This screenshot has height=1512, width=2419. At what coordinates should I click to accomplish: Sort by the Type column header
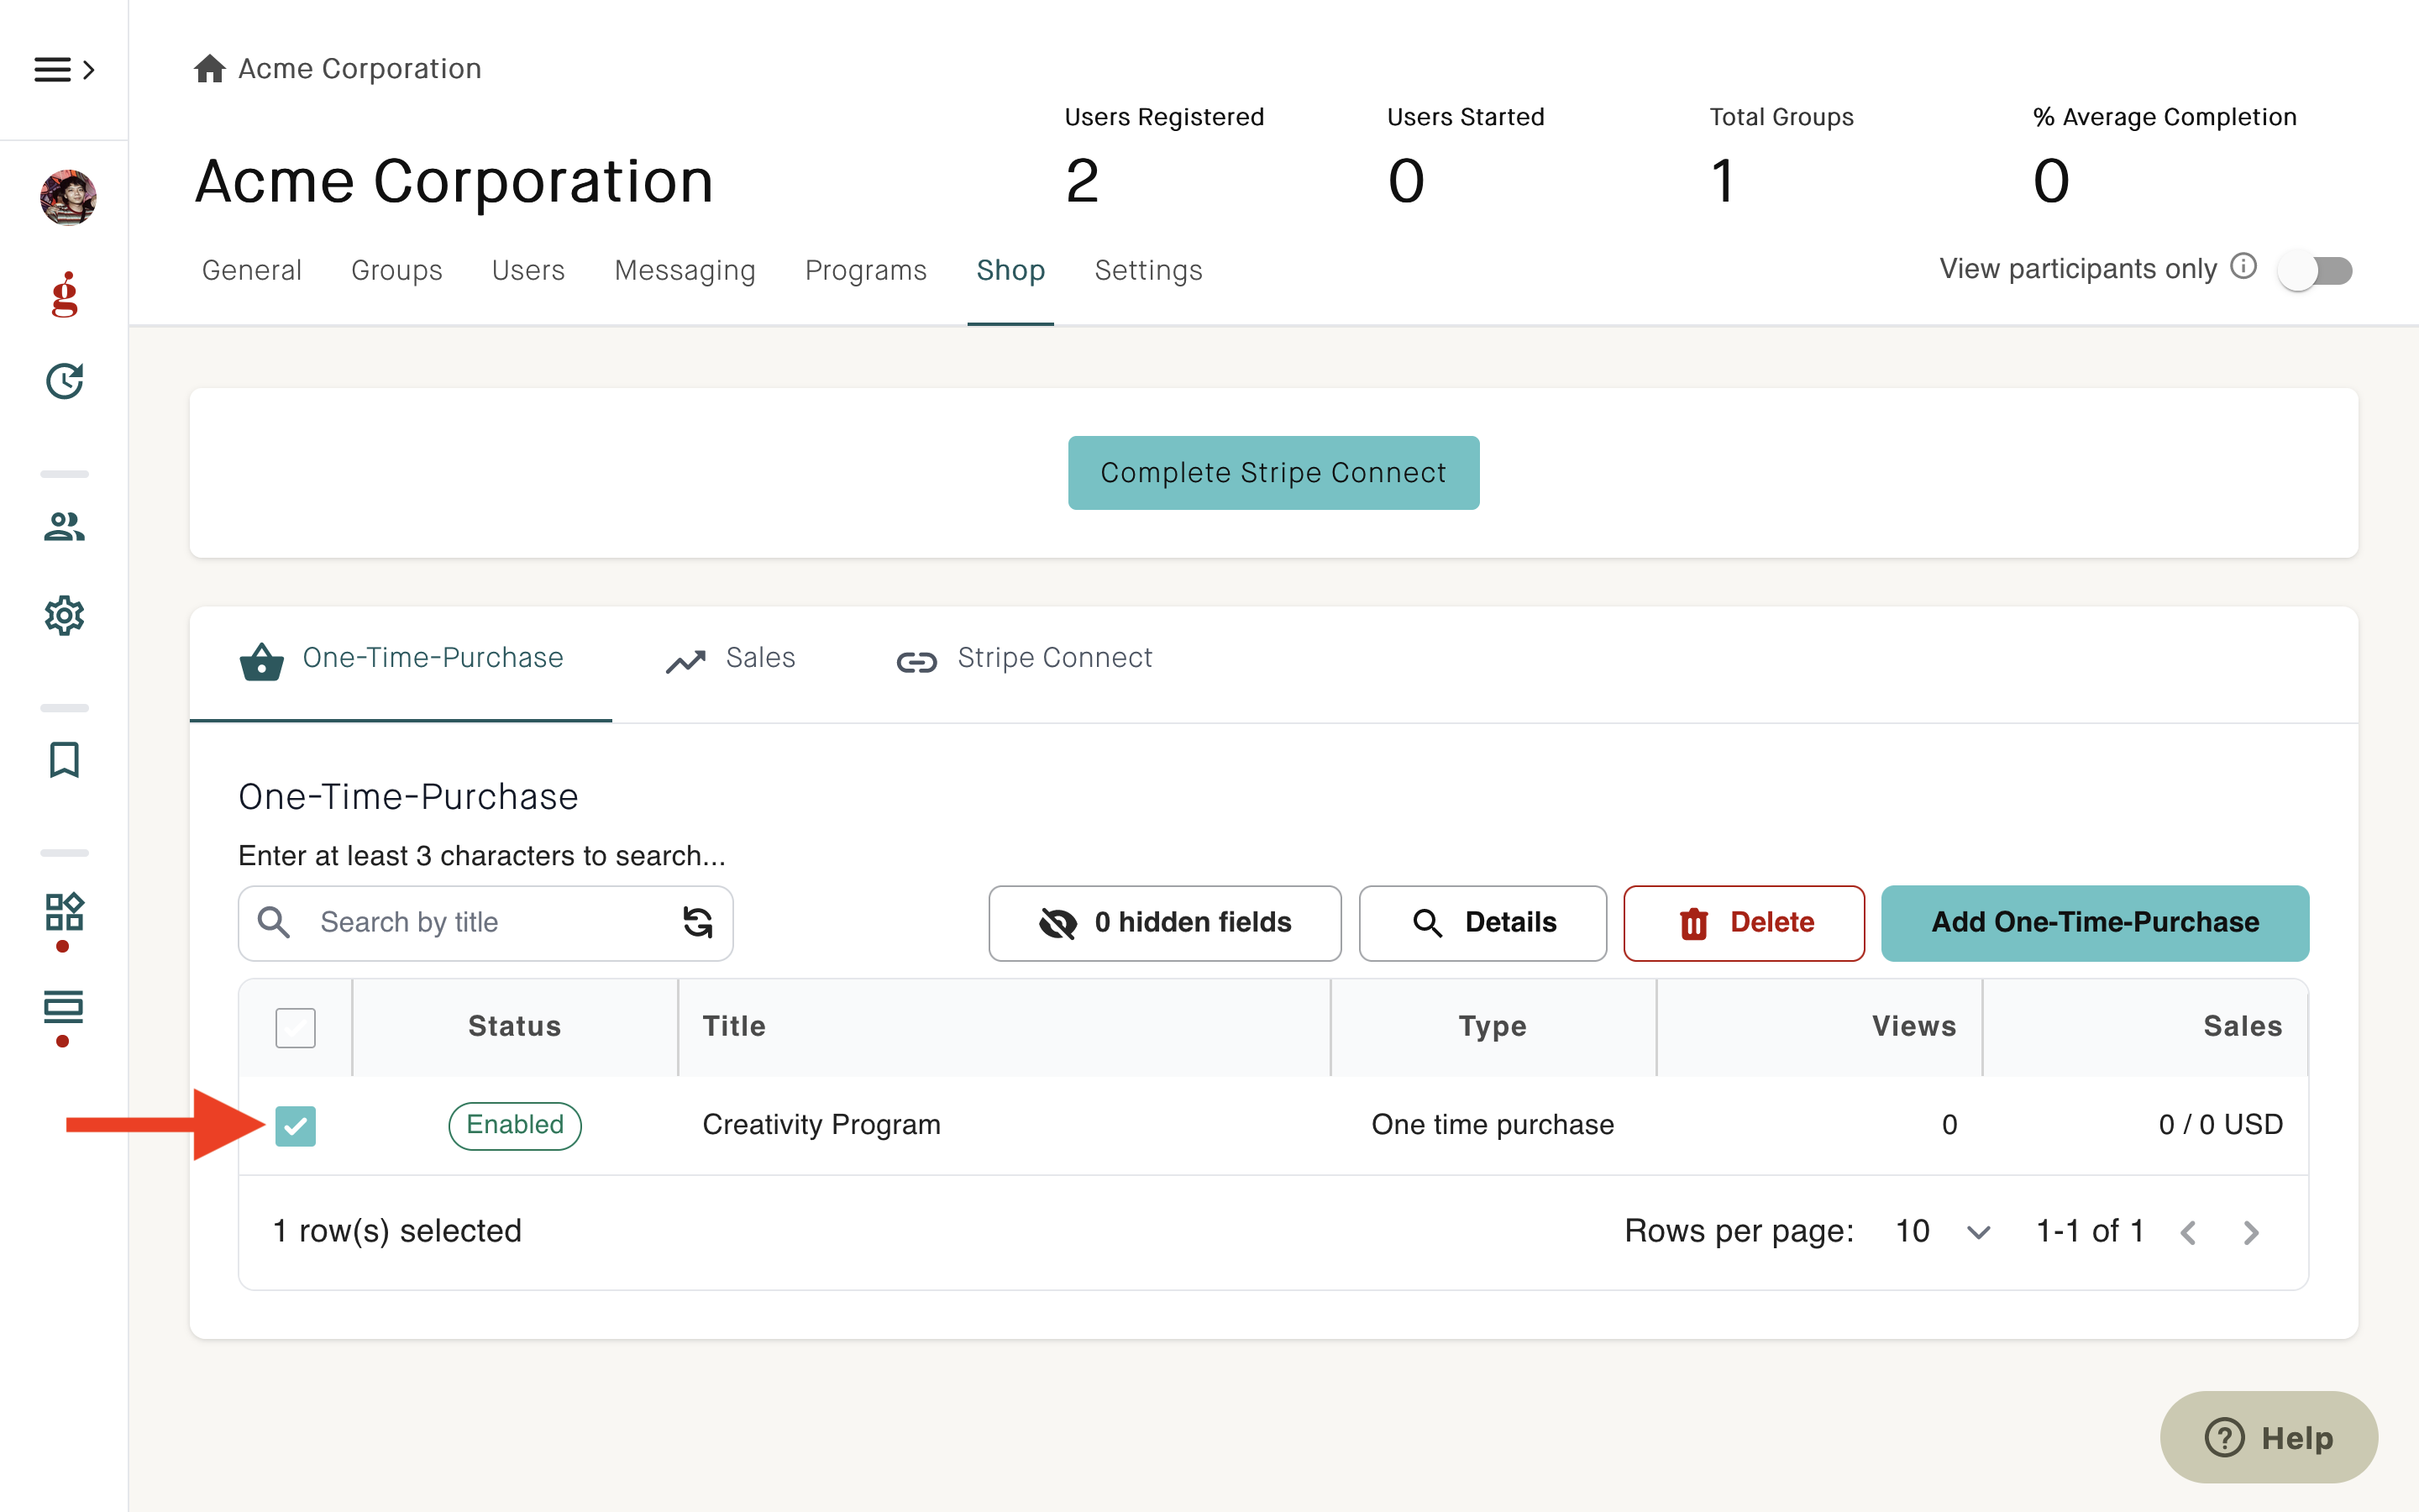coord(1493,1027)
